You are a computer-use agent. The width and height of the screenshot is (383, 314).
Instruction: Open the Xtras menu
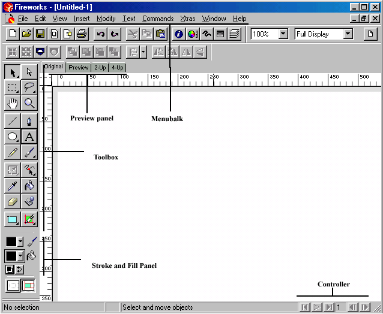(187, 19)
